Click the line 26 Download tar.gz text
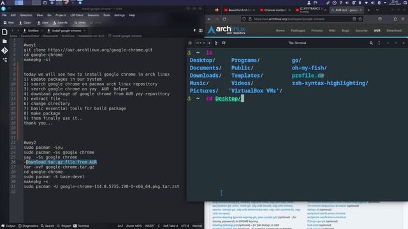This screenshot has height=229, width=408. point(61,162)
